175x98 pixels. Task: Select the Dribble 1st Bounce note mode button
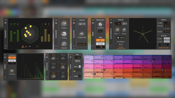[x=12, y=58]
